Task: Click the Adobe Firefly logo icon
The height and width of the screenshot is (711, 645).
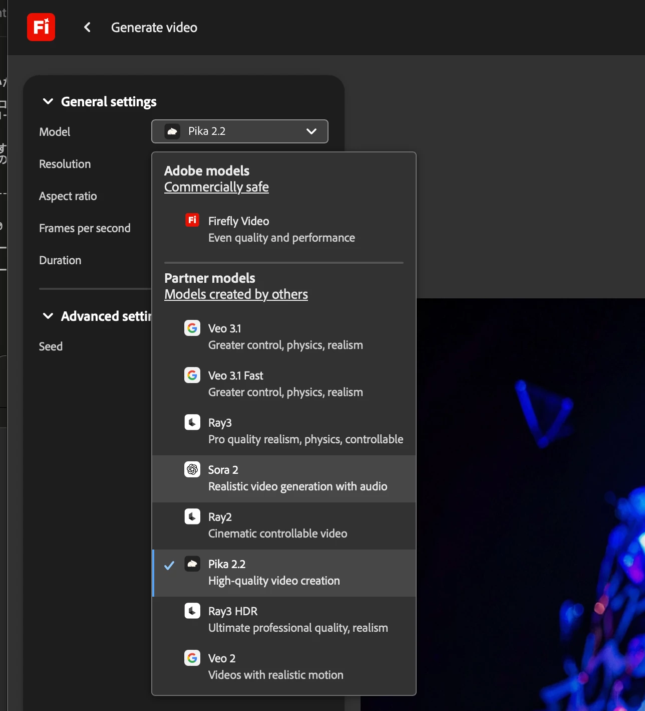Action: pyautogui.click(x=41, y=27)
